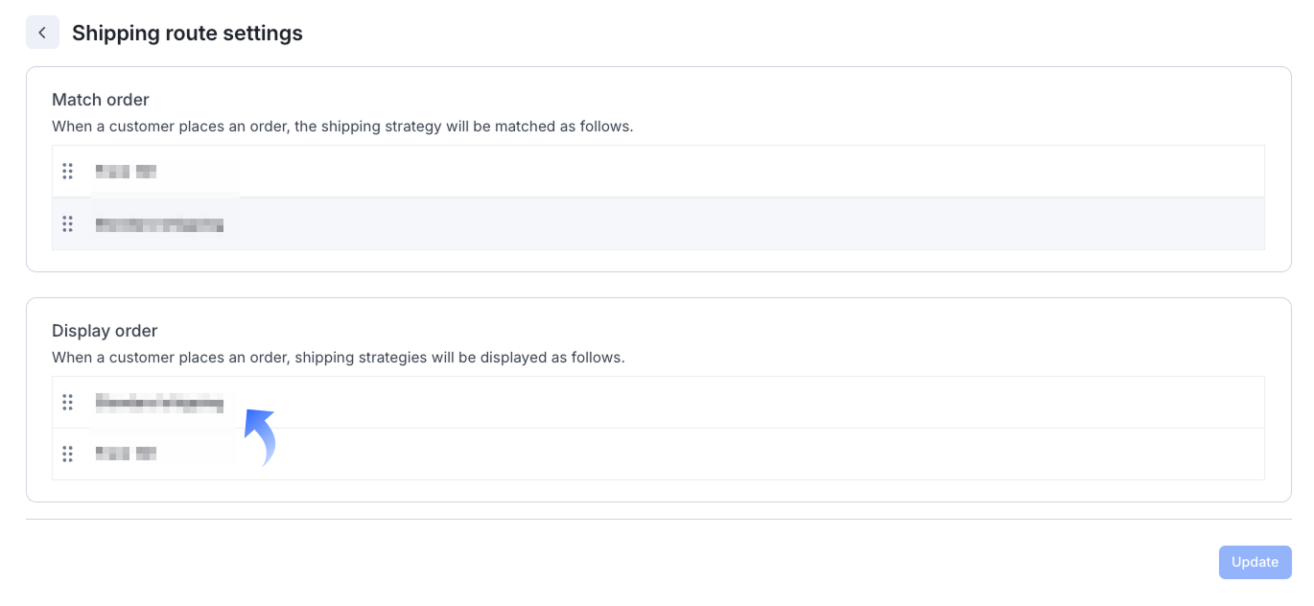The height and width of the screenshot is (606, 1314).
Task: Click the "Shipping route settings" page title
Action: click(187, 34)
